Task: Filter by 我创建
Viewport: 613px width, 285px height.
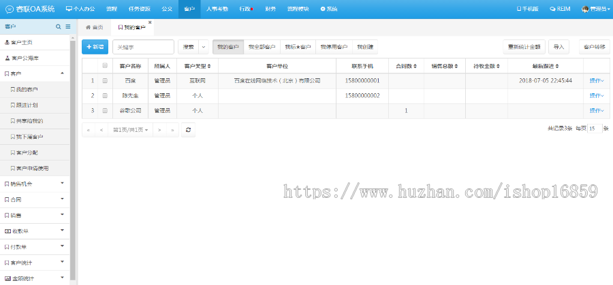Action: tap(365, 47)
